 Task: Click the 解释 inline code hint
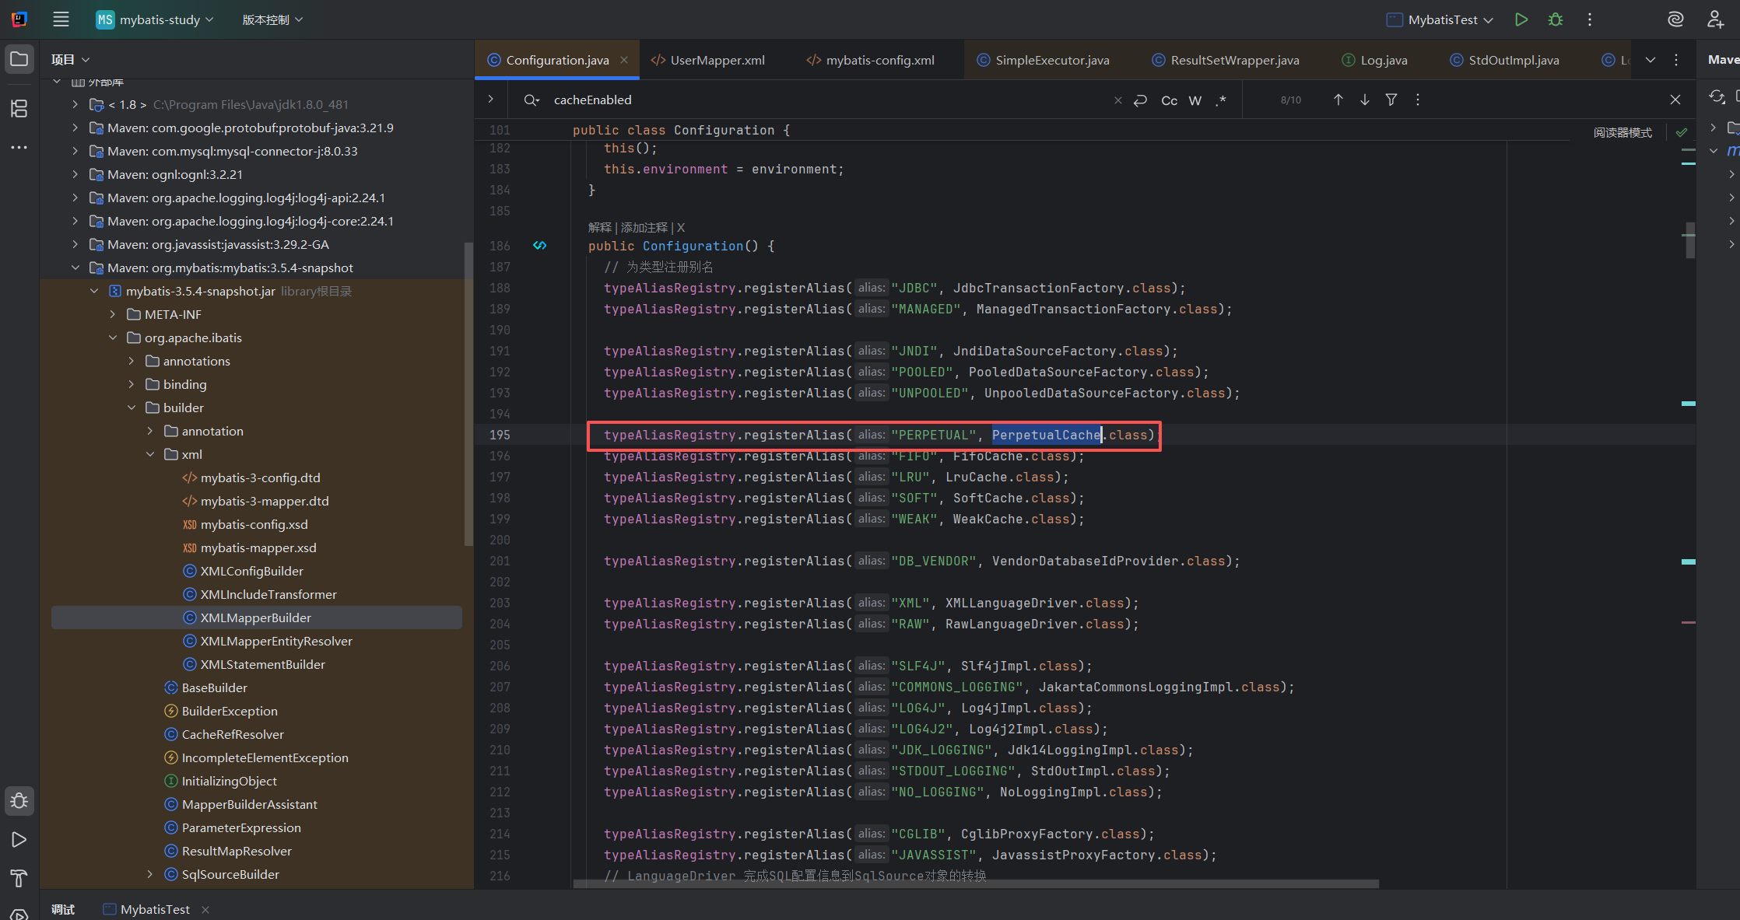pos(600,227)
